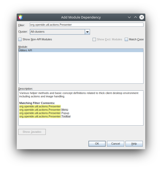Confirm with the OK button
The height and width of the screenshot is (169, 162).
97,144
